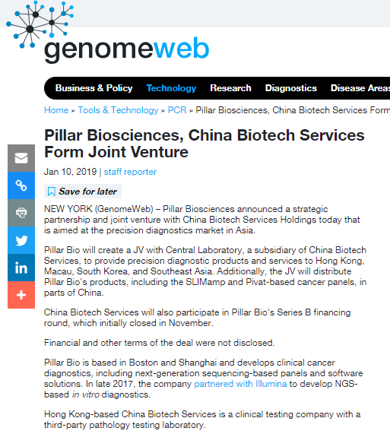Copy article link with chain icon
Viewport: 390px width, 434px height.
click(21, 185)
